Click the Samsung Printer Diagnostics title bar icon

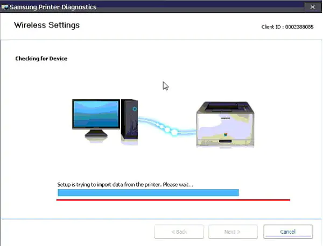pos(4,7)
